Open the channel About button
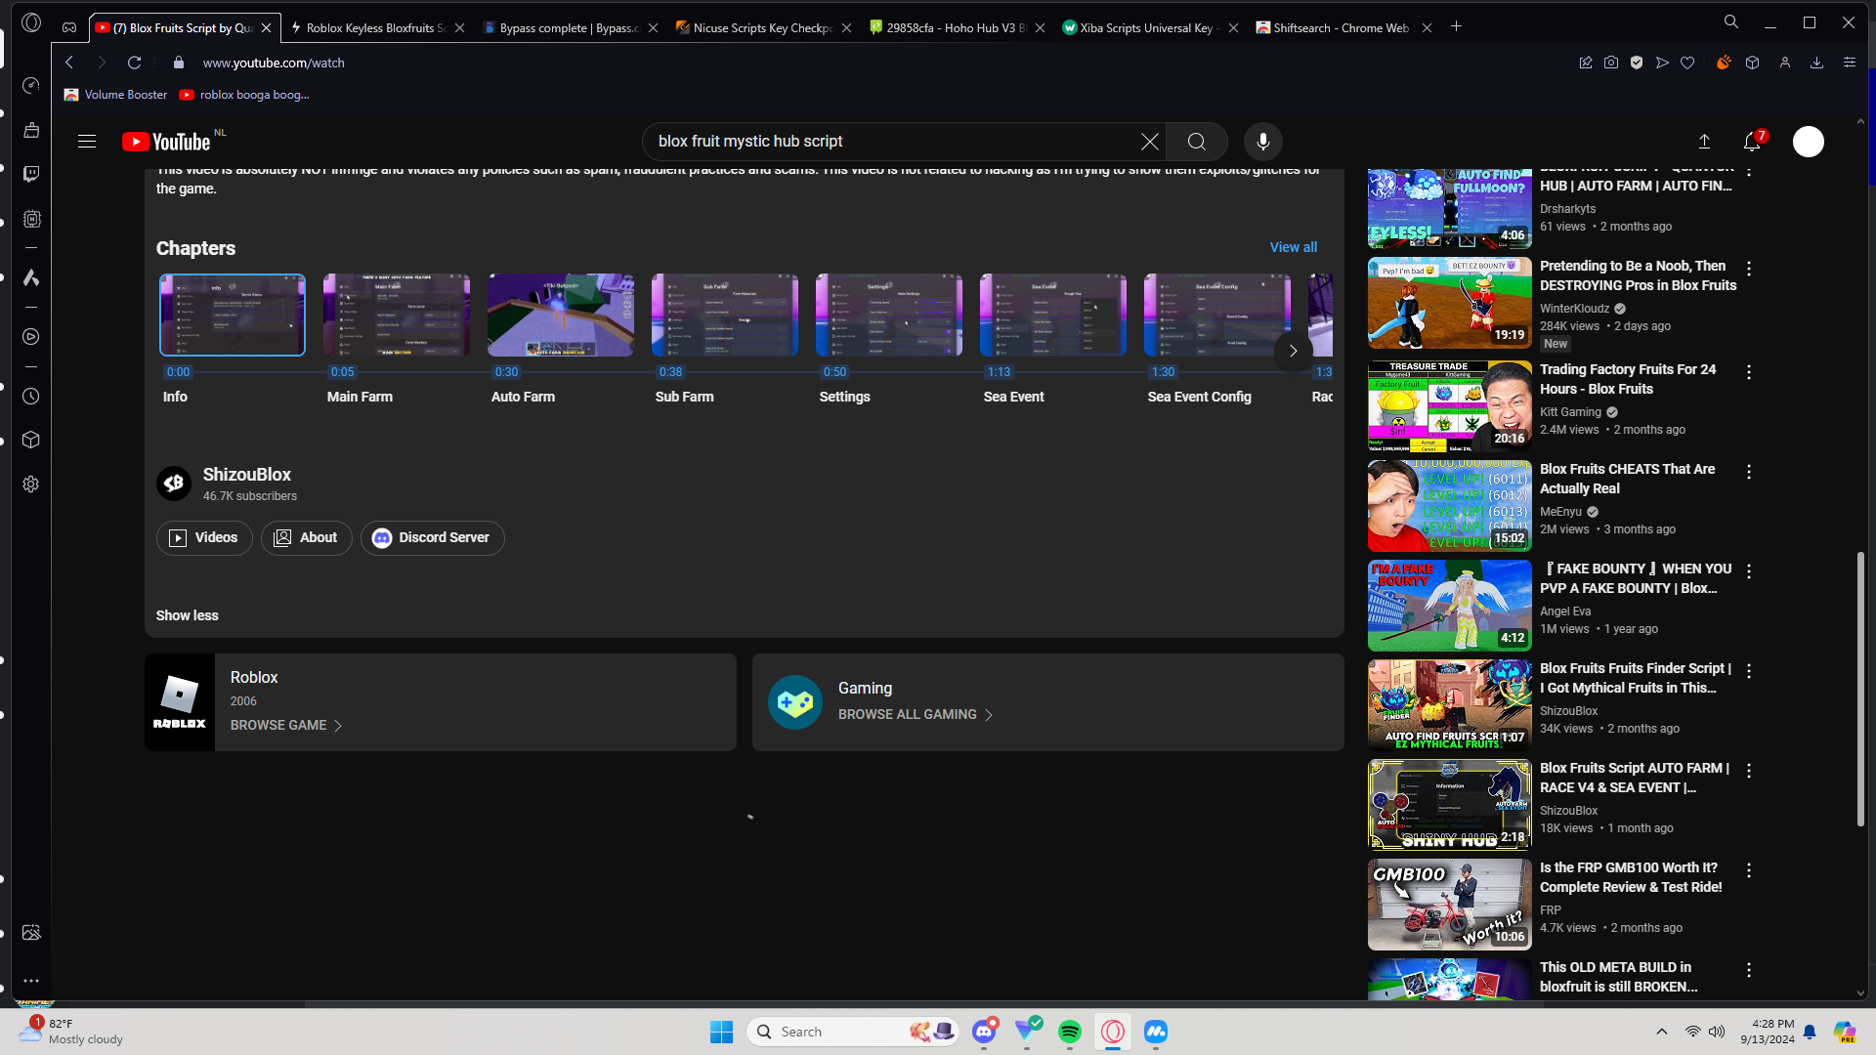 (306, 538)
